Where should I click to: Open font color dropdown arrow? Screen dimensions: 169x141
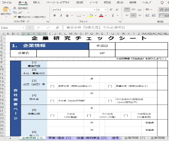click(106, 16)
